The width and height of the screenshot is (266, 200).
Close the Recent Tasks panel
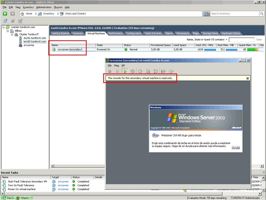[264, 172]
